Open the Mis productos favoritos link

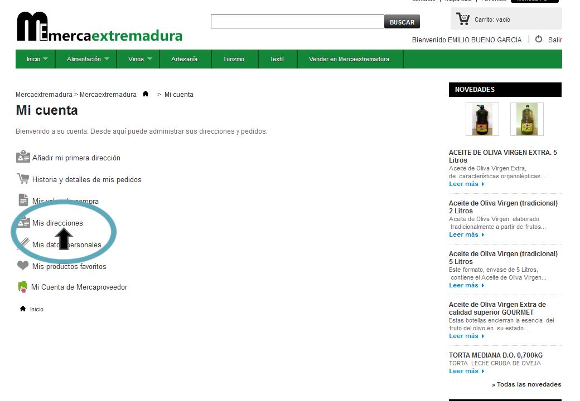(x=69, y=266)
